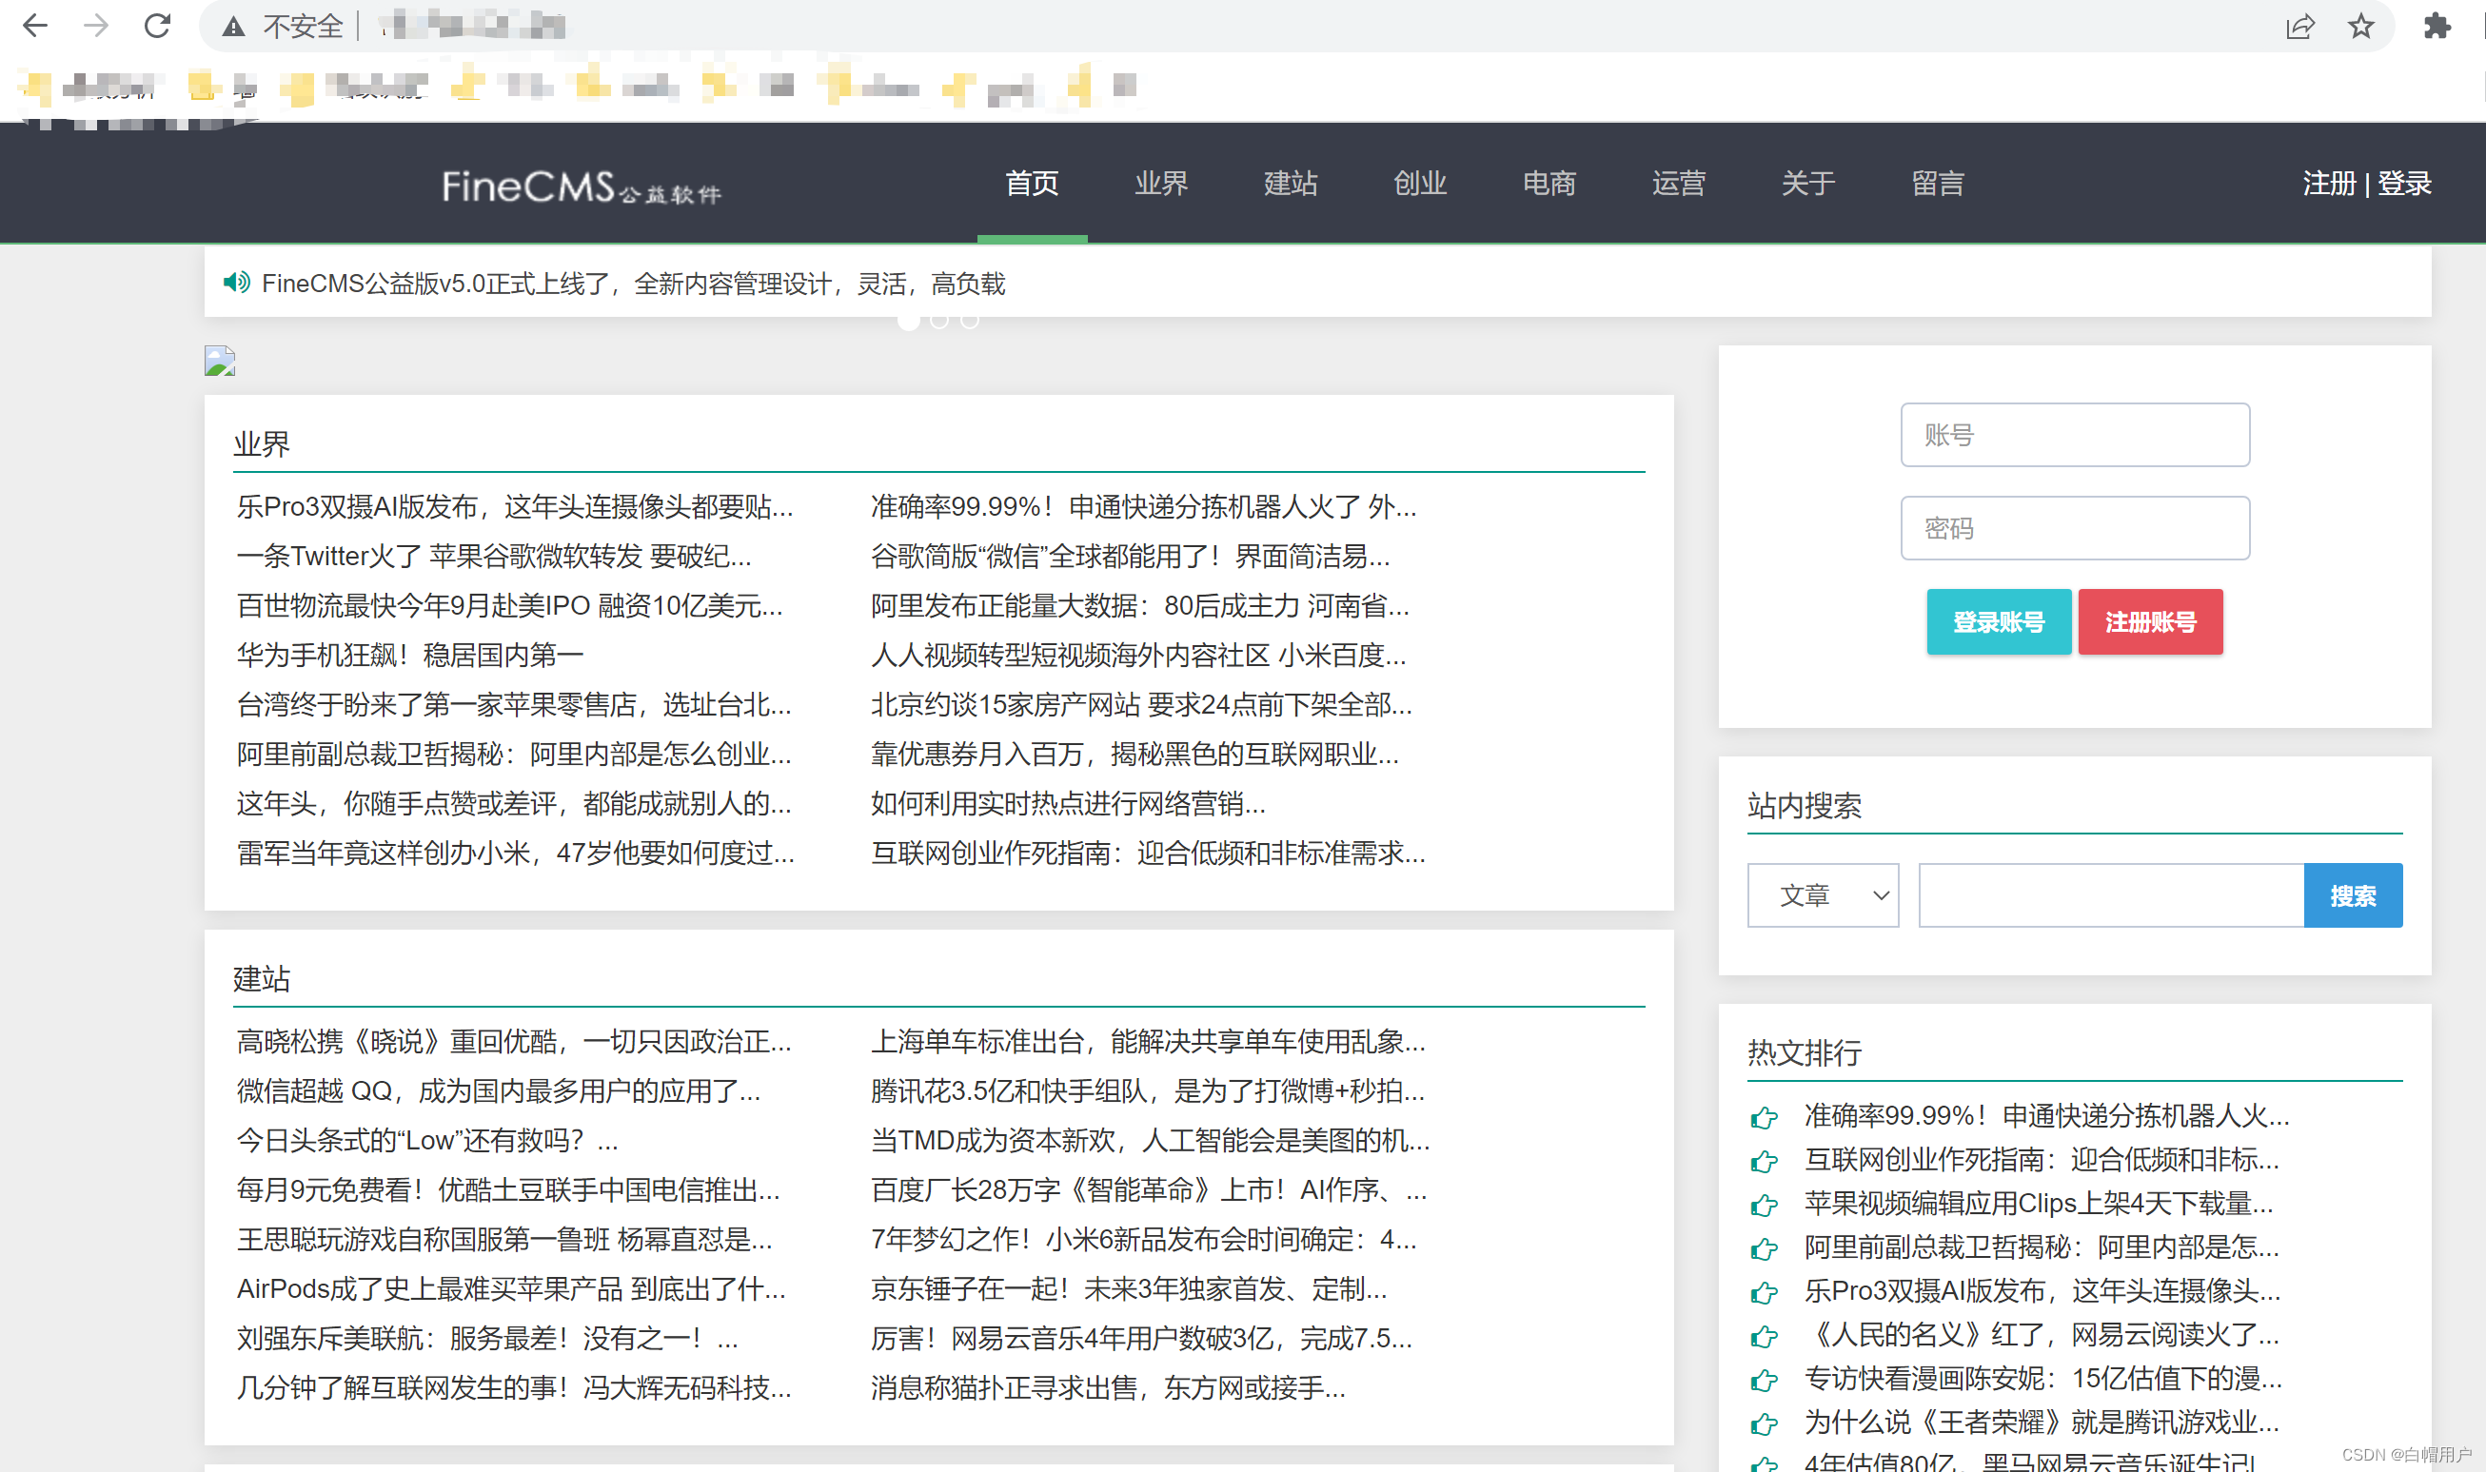Viewport: 2486px width, 1472px height.
Task: Click the speaker announcement icon
Action: point(236,283)
